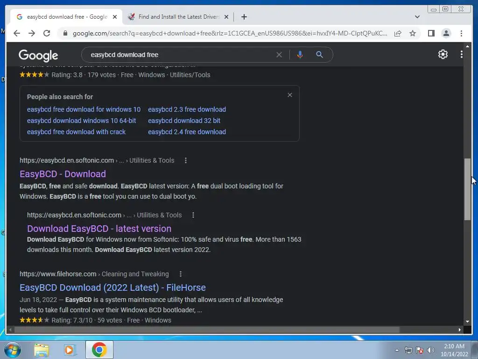Click the scroll down arrow

point(467,322)
